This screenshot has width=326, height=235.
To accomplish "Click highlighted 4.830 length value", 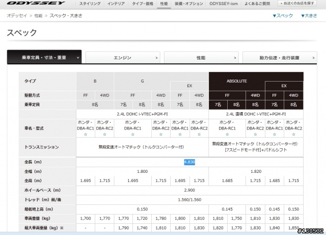I will point(189,162).
